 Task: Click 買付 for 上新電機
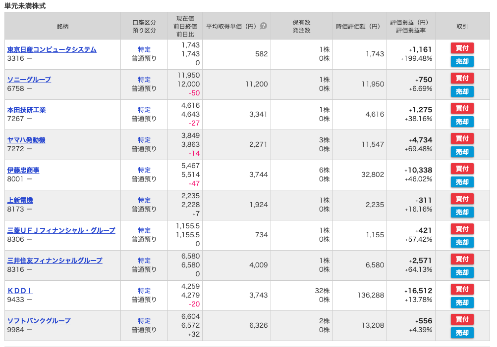pos(462,199)
